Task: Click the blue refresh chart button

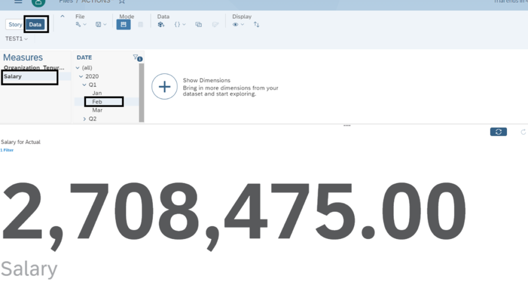Action: [x=499, y=132]
